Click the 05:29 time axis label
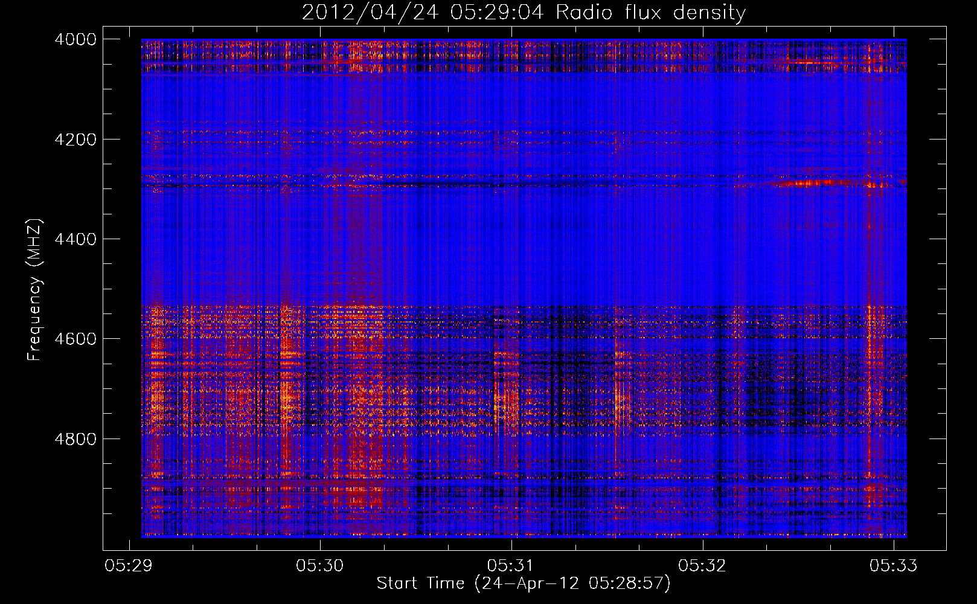The height and width of the screenshot is (604, 977). pos(129,565)
